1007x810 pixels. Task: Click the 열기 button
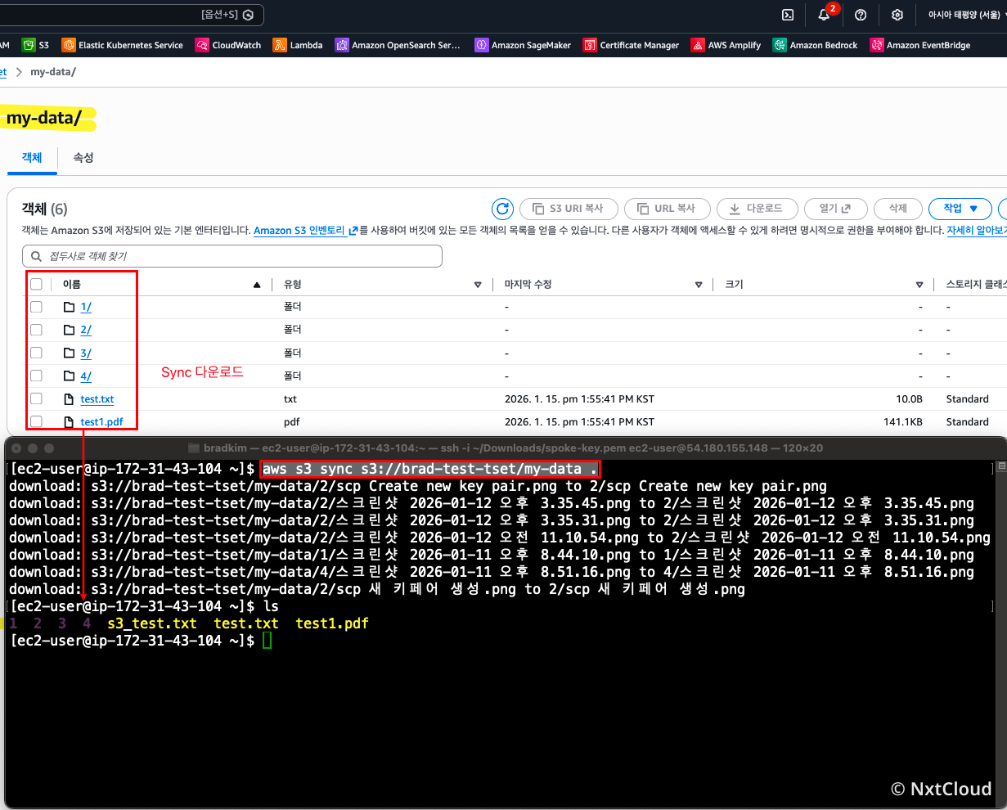point(834,209)
